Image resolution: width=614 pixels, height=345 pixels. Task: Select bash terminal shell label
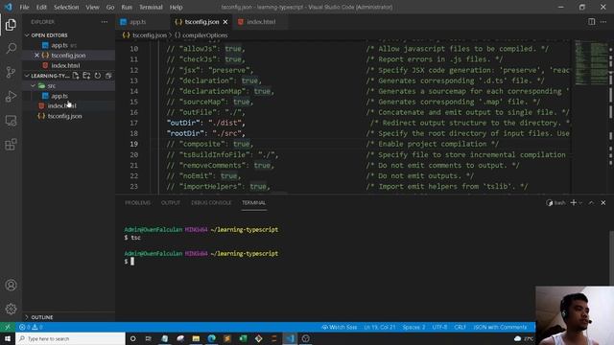coord(556,202)
